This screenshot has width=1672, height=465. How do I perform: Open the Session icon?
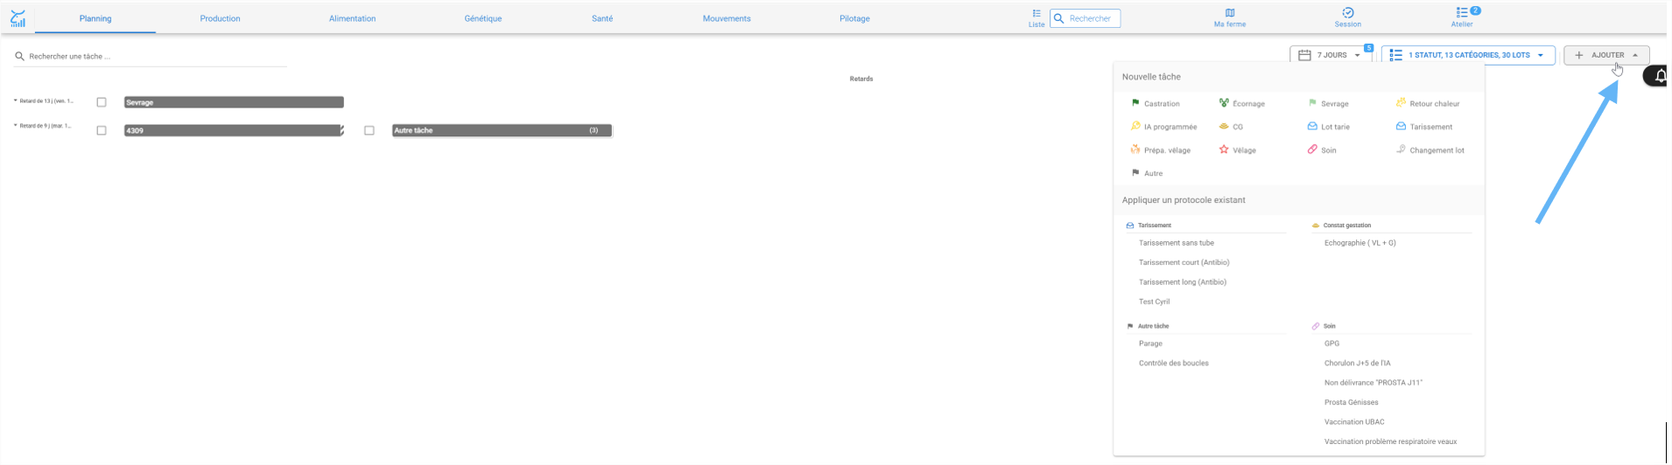click(1348, 13)
